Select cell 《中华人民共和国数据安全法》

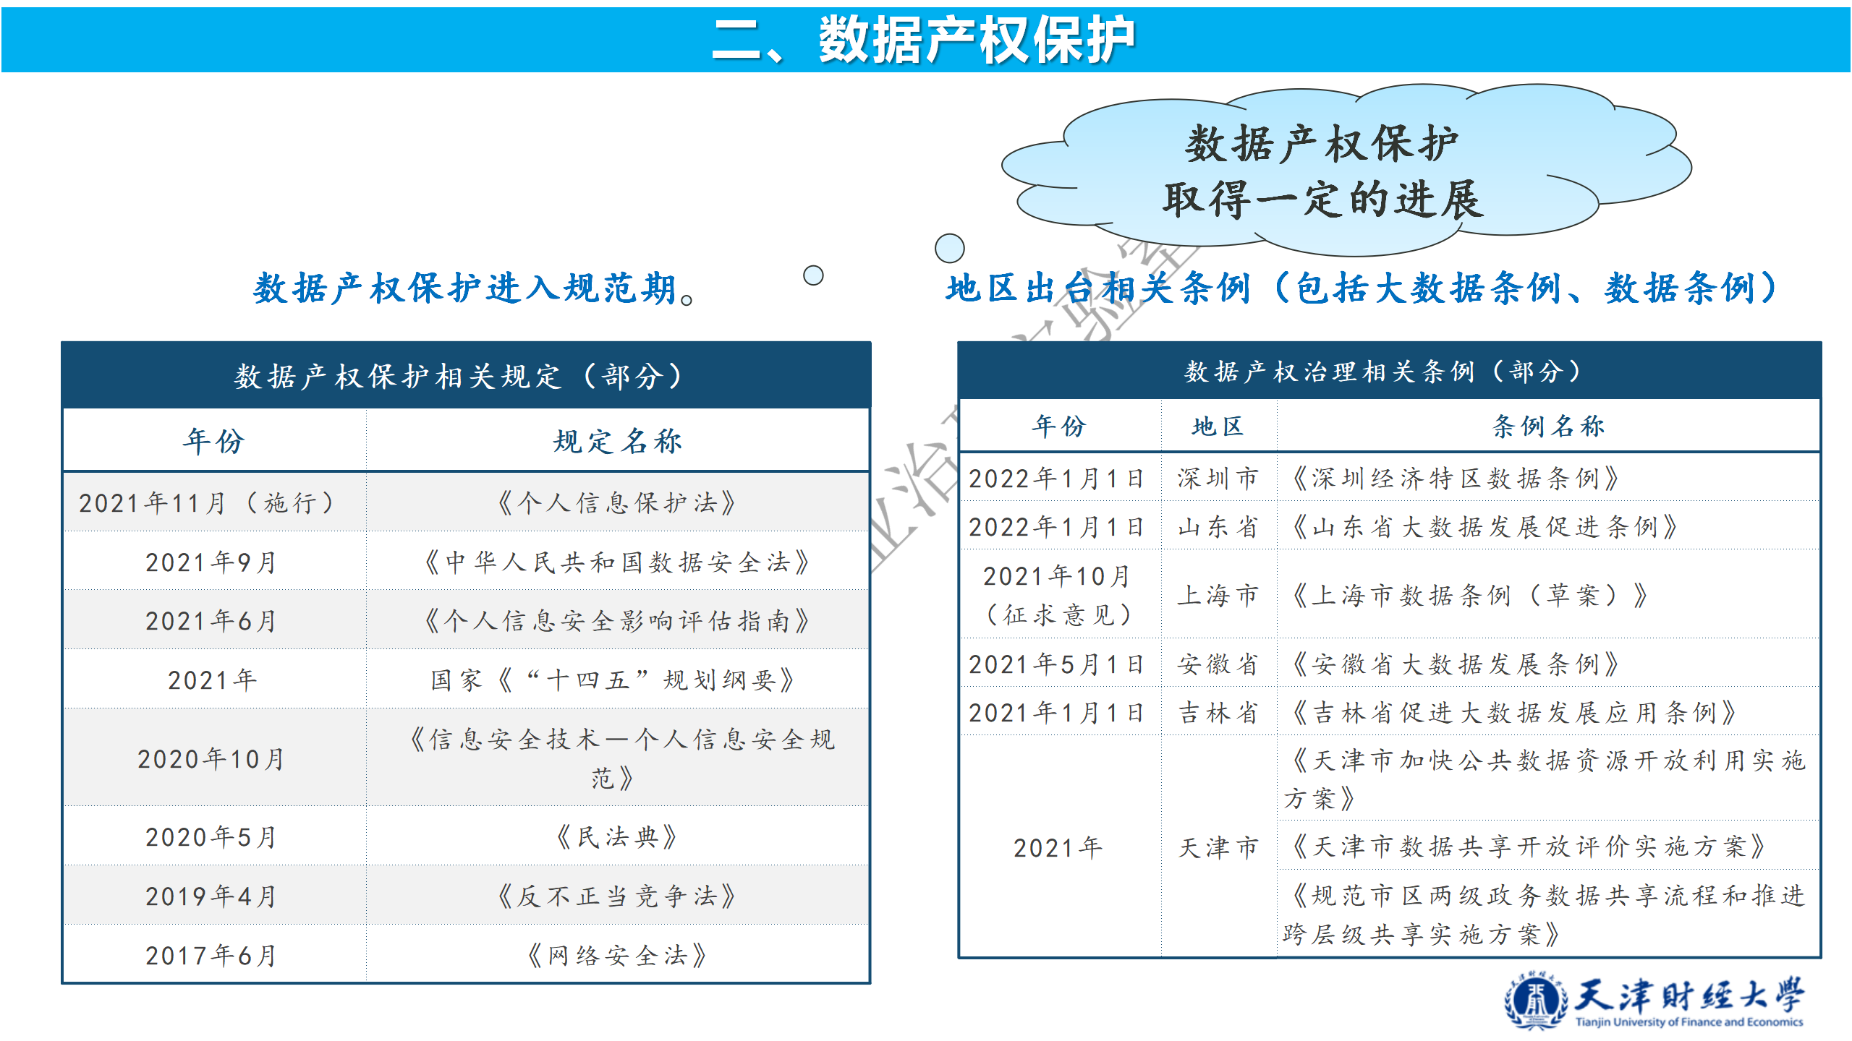click(618, 562)
